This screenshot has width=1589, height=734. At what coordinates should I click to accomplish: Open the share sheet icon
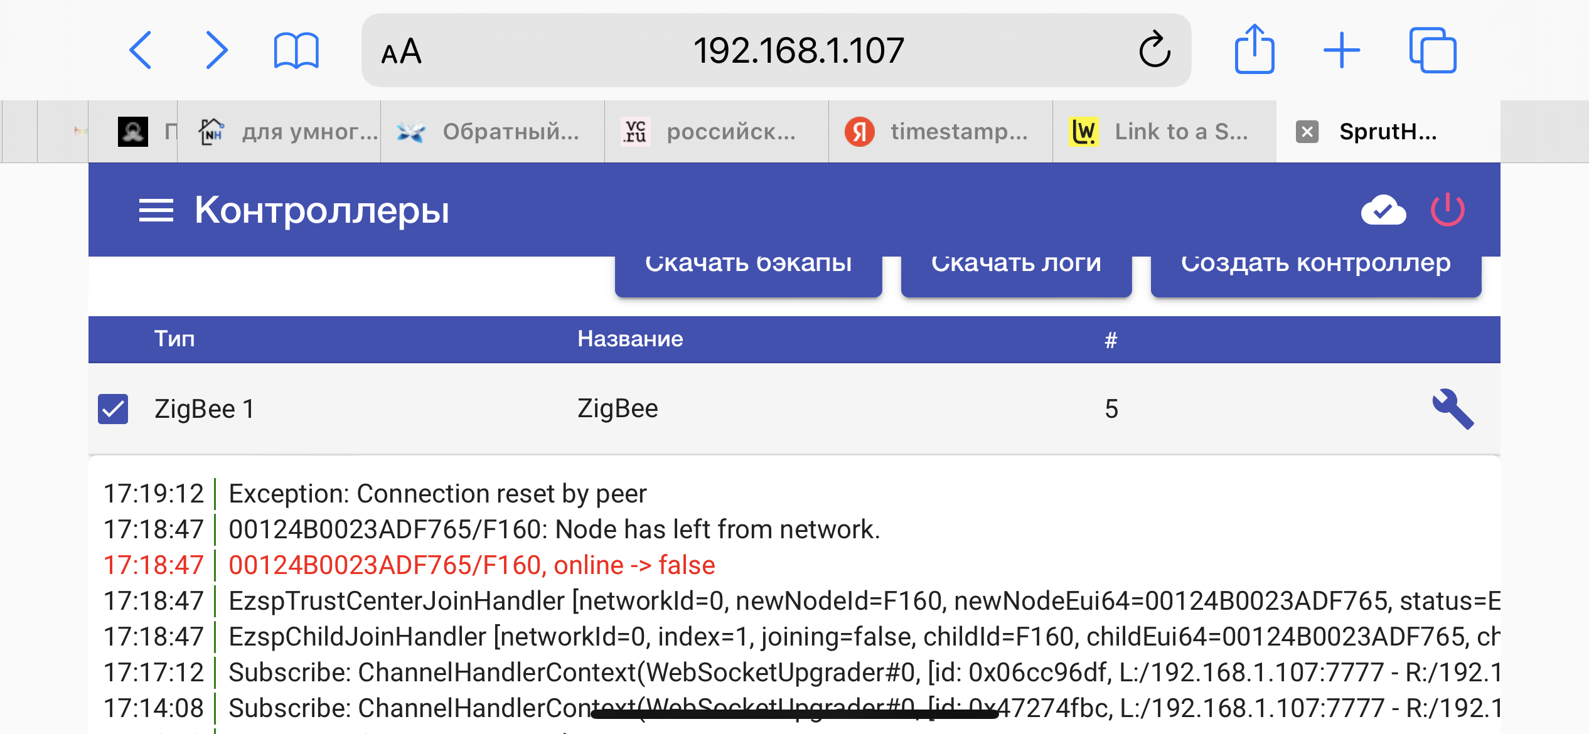[x=1255, y=50]
